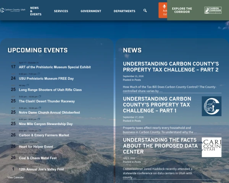
Task: Open Heart for Helper Event
Action: click(x=36, y=147)
